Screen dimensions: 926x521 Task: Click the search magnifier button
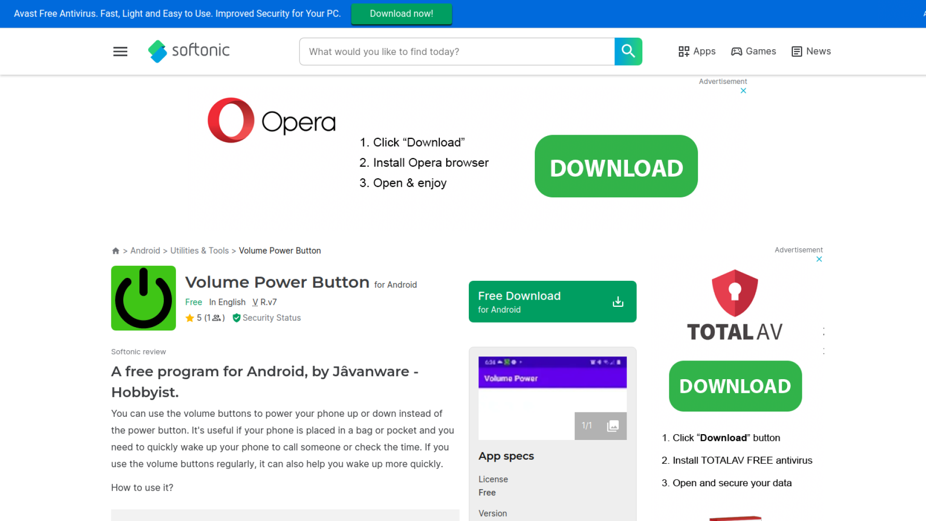click(x=628, y=51)
